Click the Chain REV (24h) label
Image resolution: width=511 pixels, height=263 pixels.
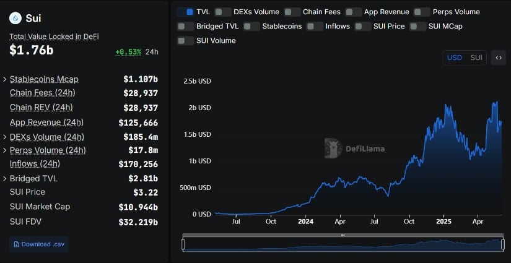[41, 108]
